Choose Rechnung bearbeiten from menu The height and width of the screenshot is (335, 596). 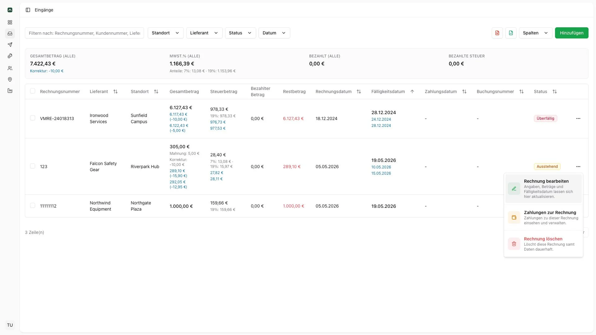tap(544, 189)
